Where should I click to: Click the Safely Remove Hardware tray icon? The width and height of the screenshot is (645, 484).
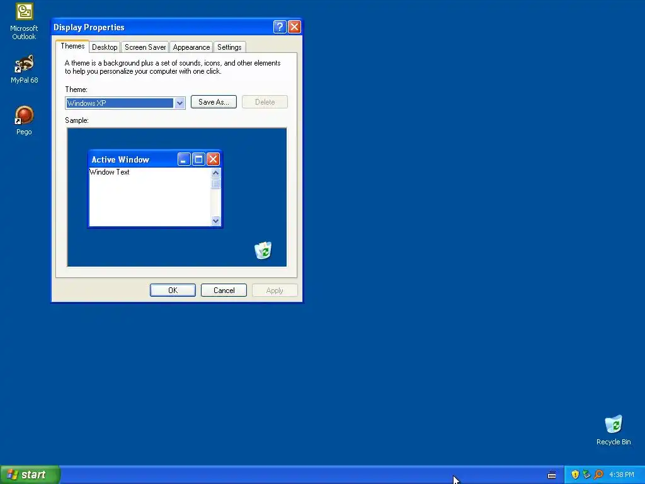[x=586, y=475]
